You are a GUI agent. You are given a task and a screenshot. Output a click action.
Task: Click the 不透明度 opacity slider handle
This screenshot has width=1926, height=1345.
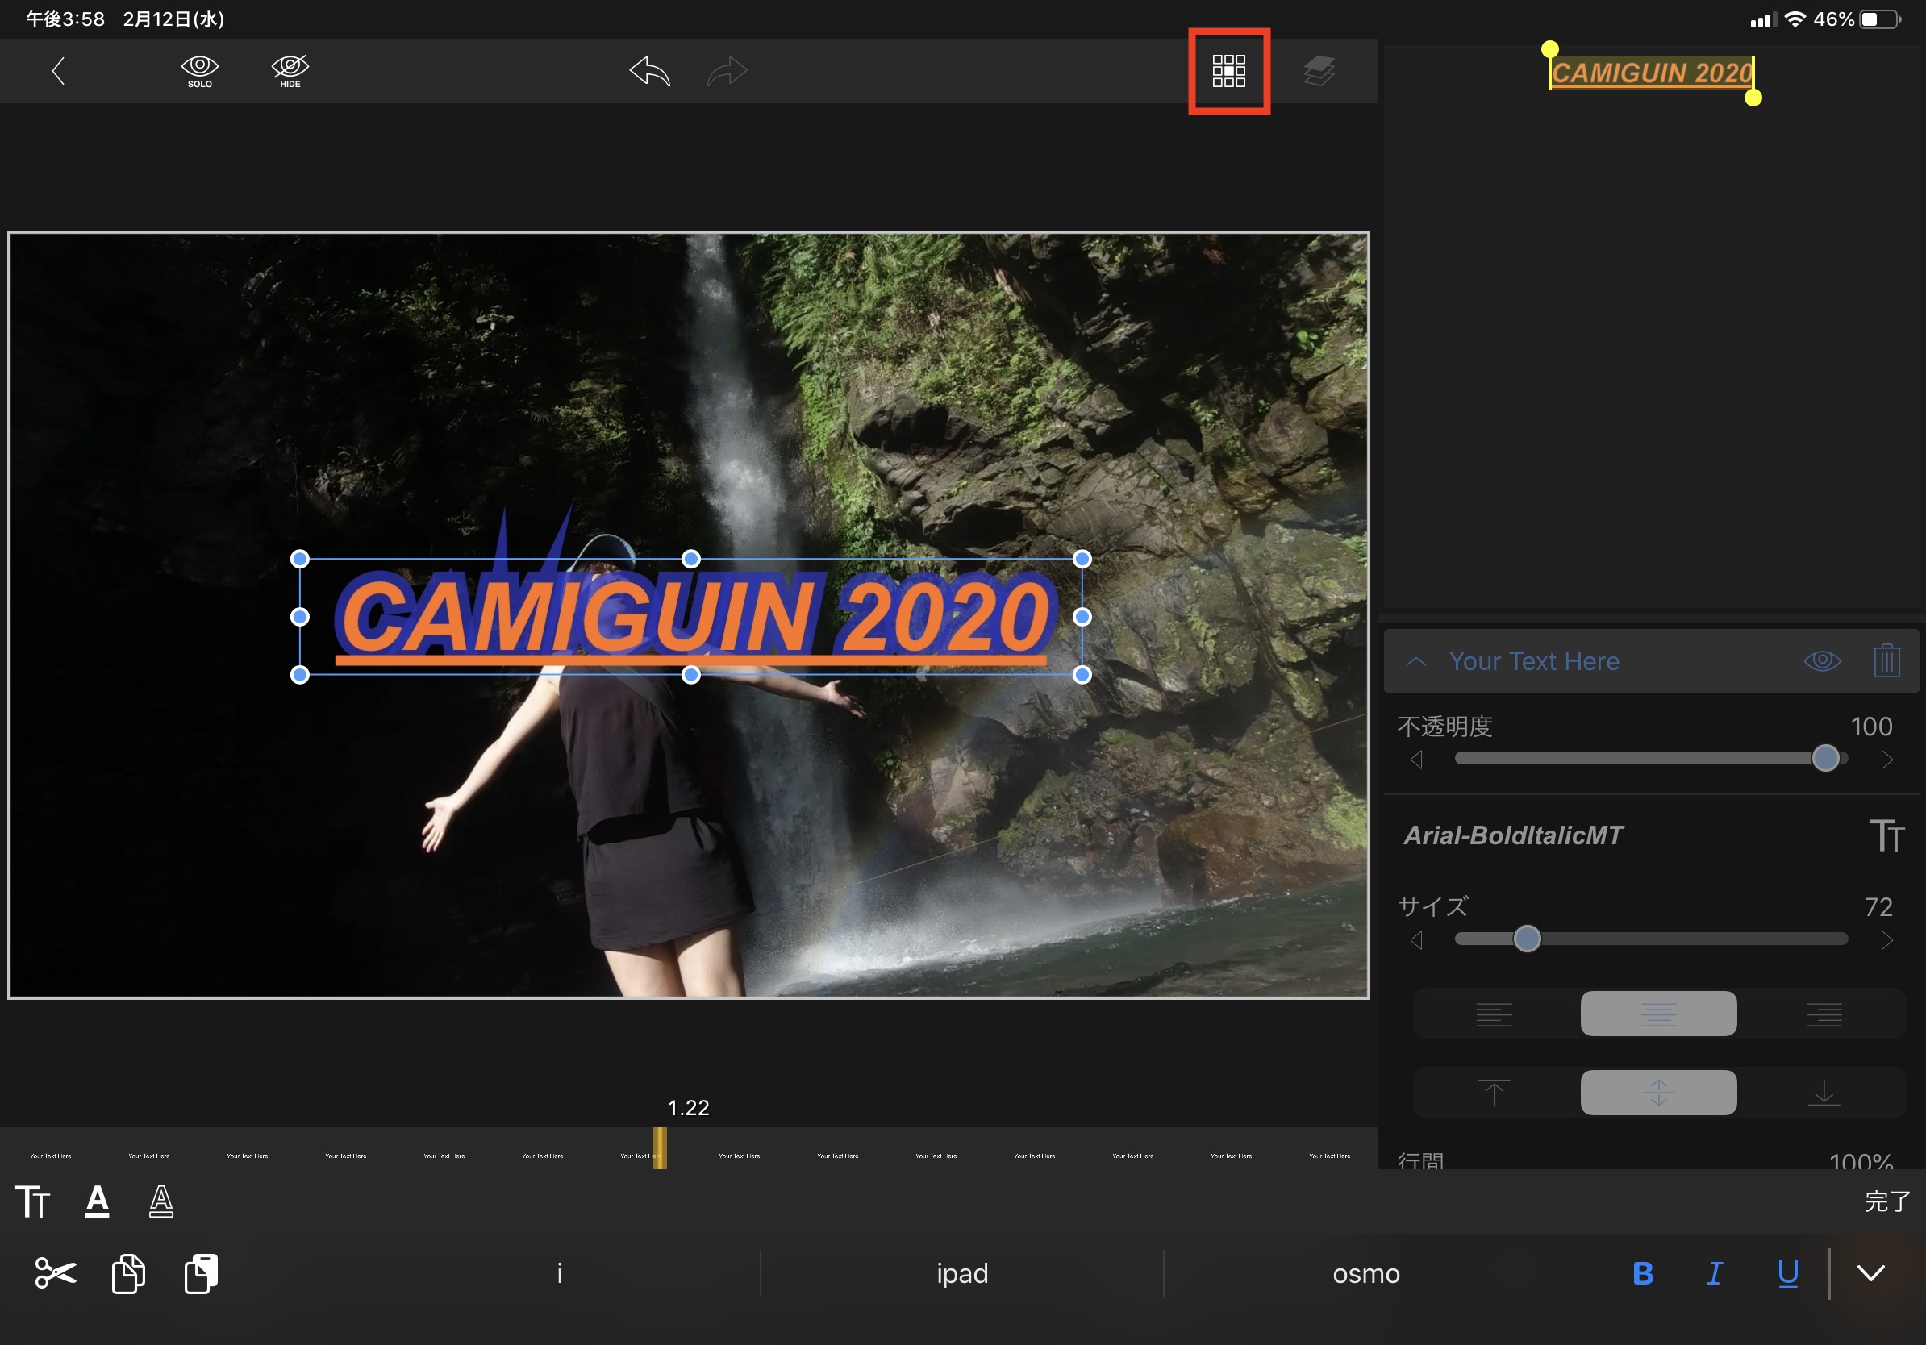1825,758
